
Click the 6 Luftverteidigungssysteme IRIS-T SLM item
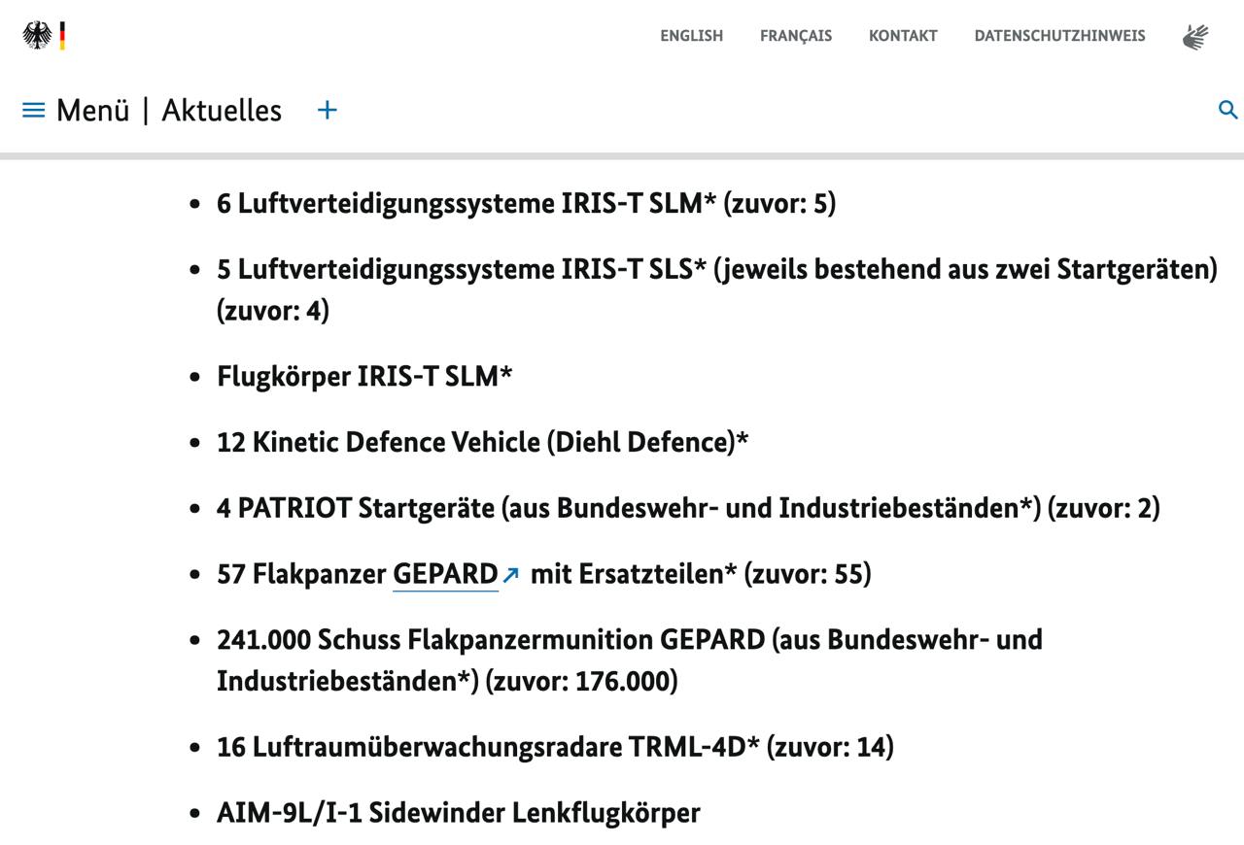pos(525,204)
